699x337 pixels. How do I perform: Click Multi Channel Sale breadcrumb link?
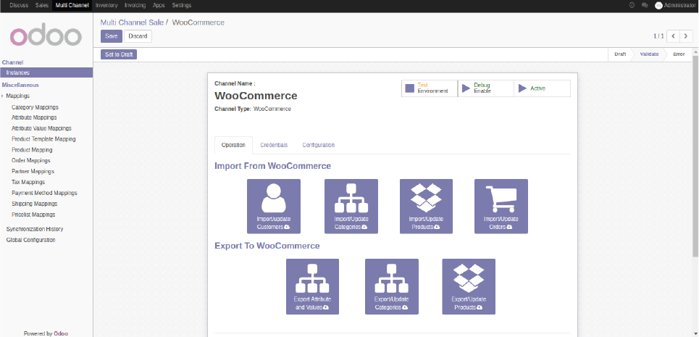pos(132,22)
